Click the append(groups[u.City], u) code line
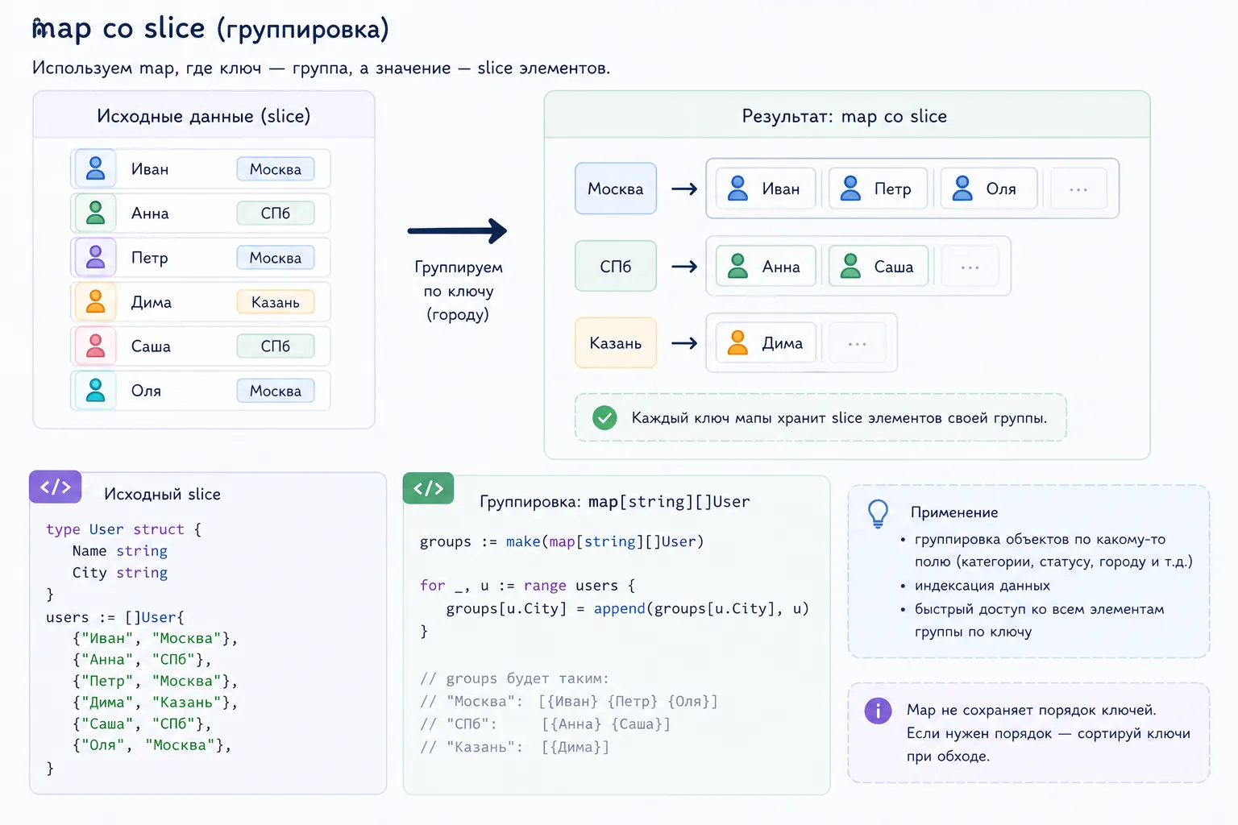The image size is (1238, 825). (627, 608)
